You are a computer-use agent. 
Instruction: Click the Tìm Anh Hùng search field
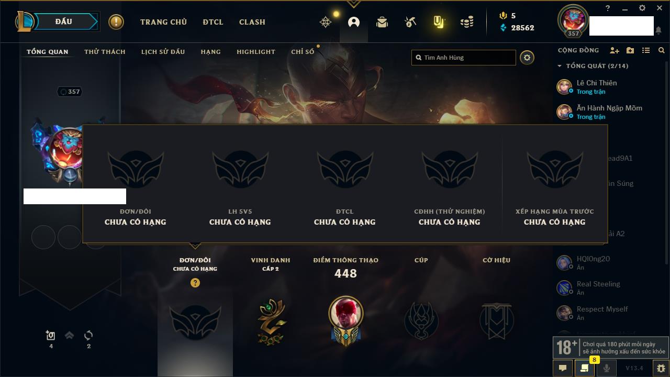click(x=464, y=58)
